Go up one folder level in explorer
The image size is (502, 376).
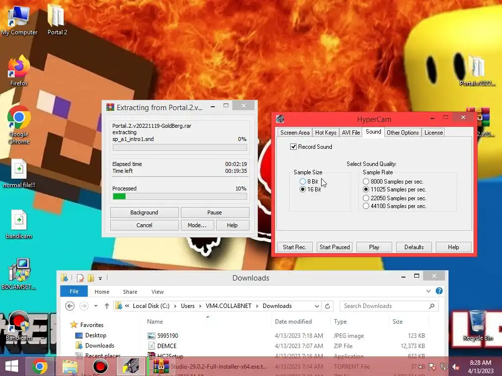click(x=106, y=306)
